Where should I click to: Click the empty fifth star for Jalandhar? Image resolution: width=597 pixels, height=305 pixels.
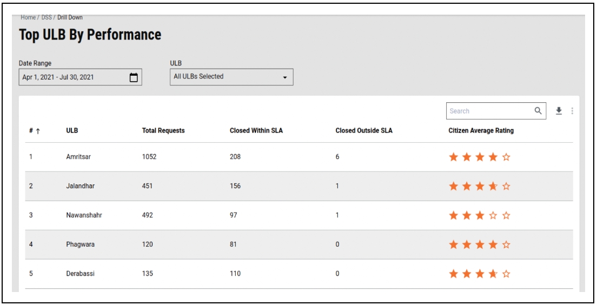point(506,187)
